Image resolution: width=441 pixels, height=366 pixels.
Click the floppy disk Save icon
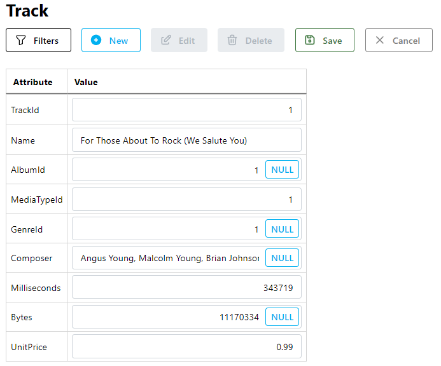coord(310,40)
